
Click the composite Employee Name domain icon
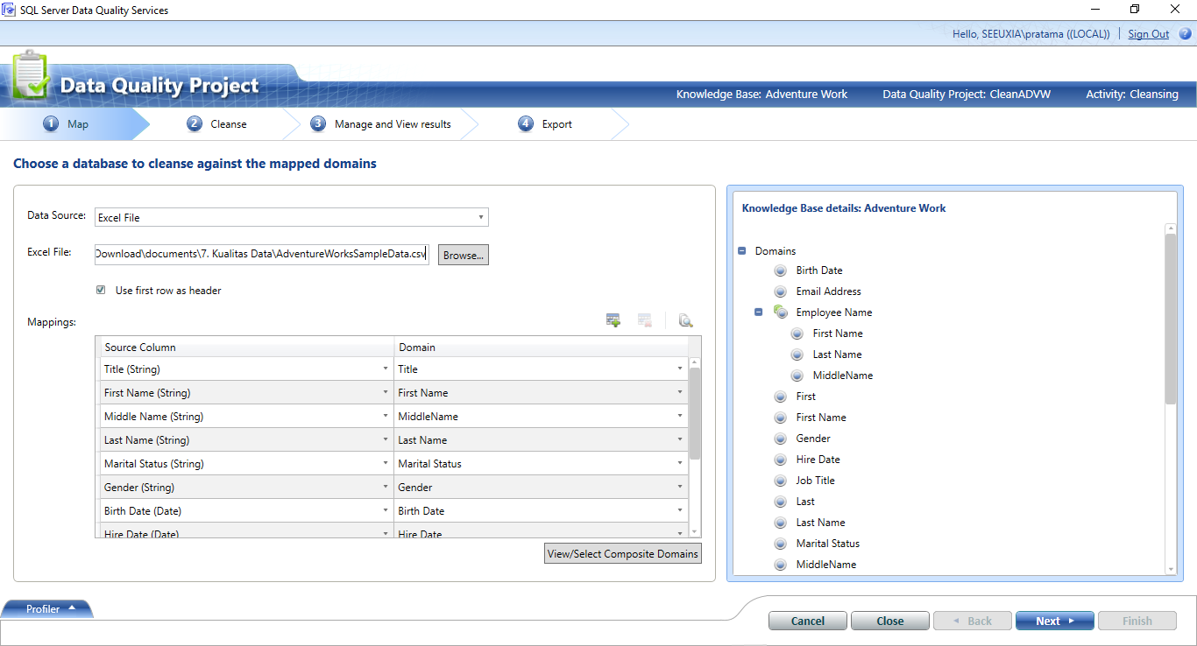coord(781,312)
